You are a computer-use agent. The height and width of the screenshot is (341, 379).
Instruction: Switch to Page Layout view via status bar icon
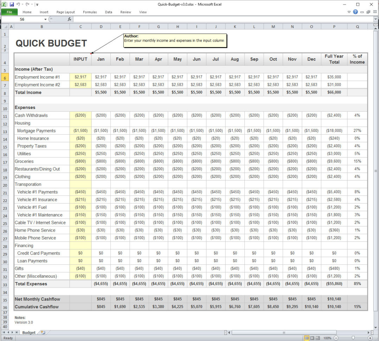[312, 338]
